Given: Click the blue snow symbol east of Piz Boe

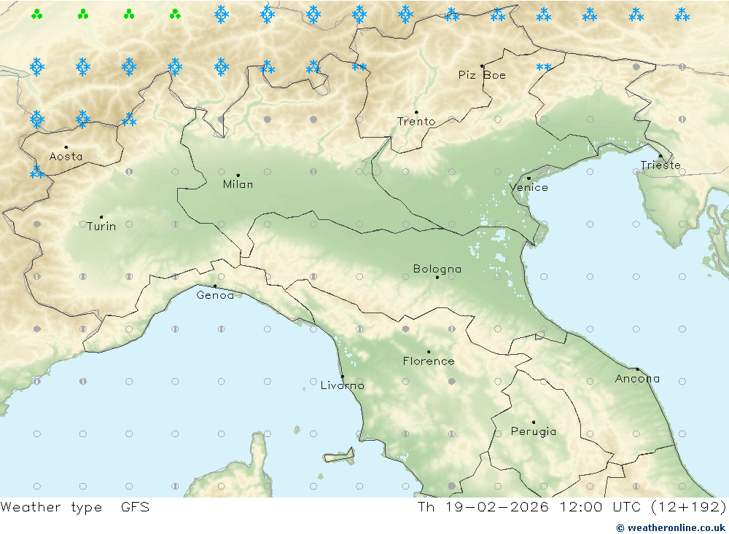Looking at the screenshot, I should [x=544, y=68].
